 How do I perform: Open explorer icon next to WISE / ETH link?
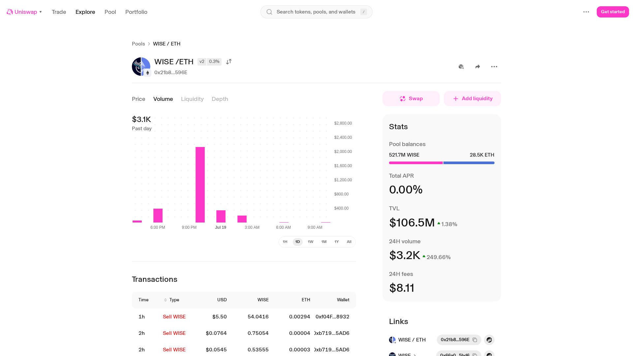pyautogui.click(x=489, y=340)
